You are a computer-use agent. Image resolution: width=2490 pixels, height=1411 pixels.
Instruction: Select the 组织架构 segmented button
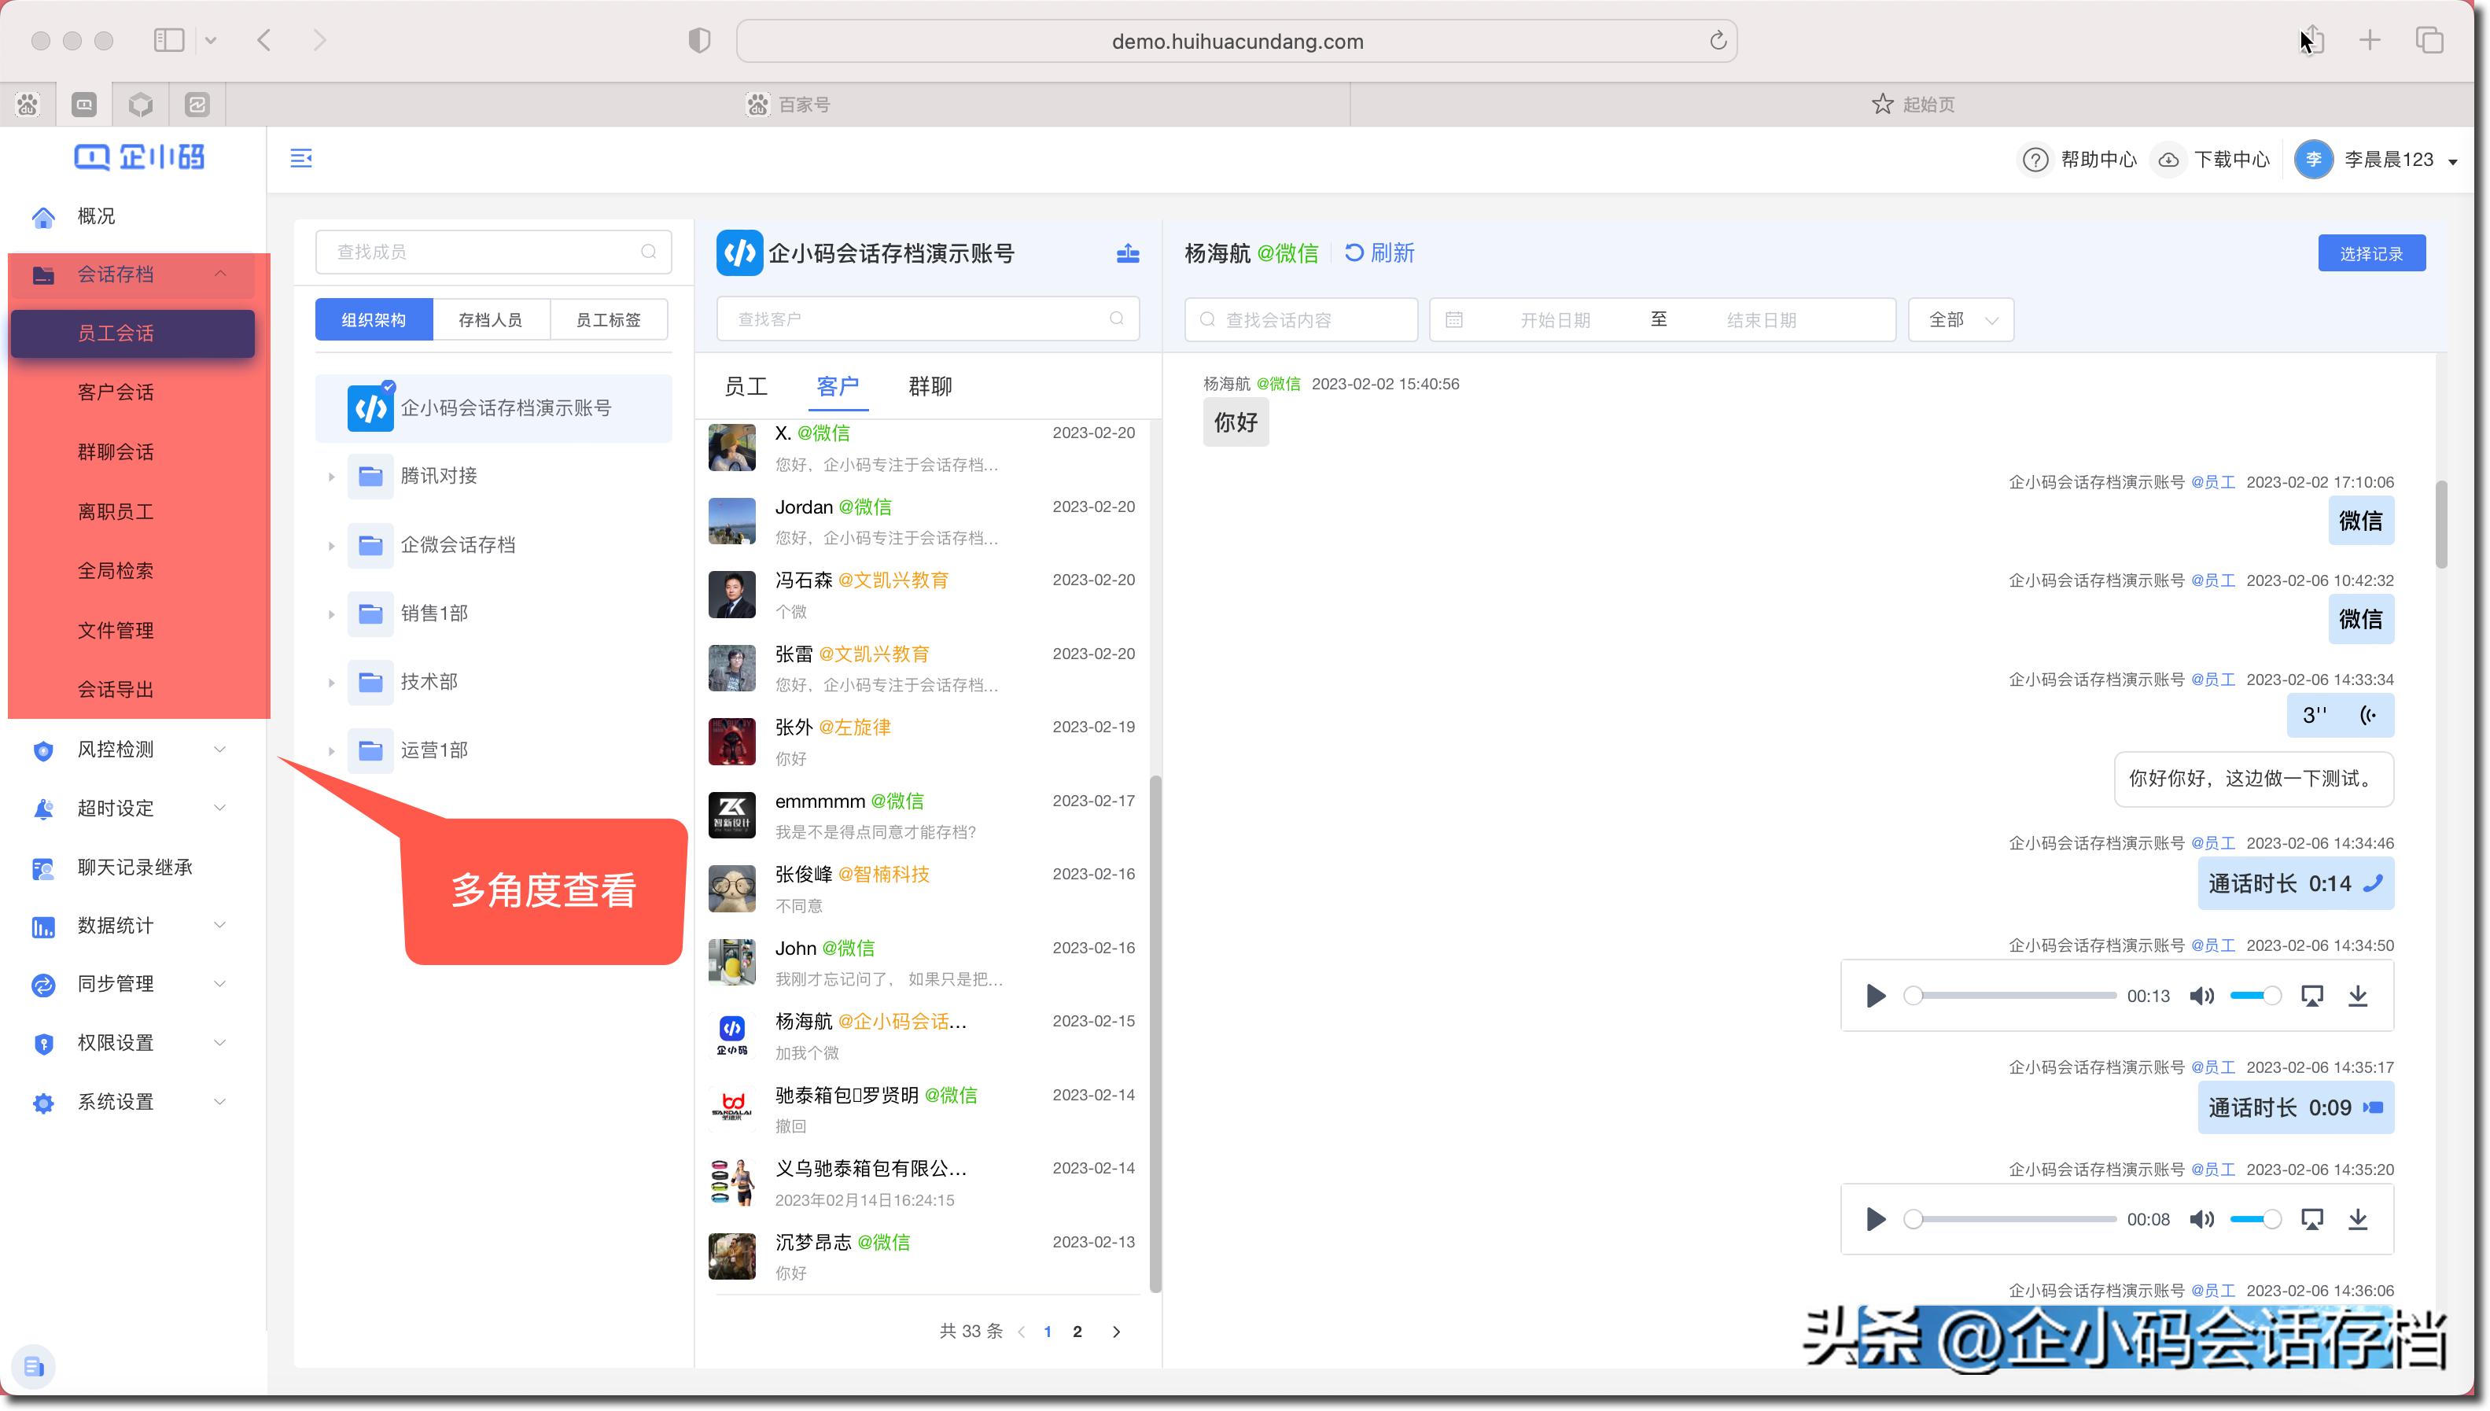click(373, 320)
